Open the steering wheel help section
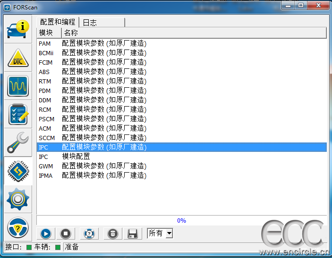The height and width of the screenshot is (258, 332). (x=18, y=227)
